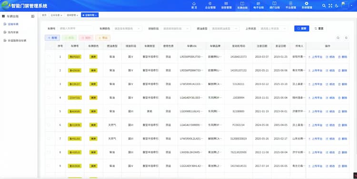
Task: Toggle fullscreen mode icon in header
Action: 330,6
